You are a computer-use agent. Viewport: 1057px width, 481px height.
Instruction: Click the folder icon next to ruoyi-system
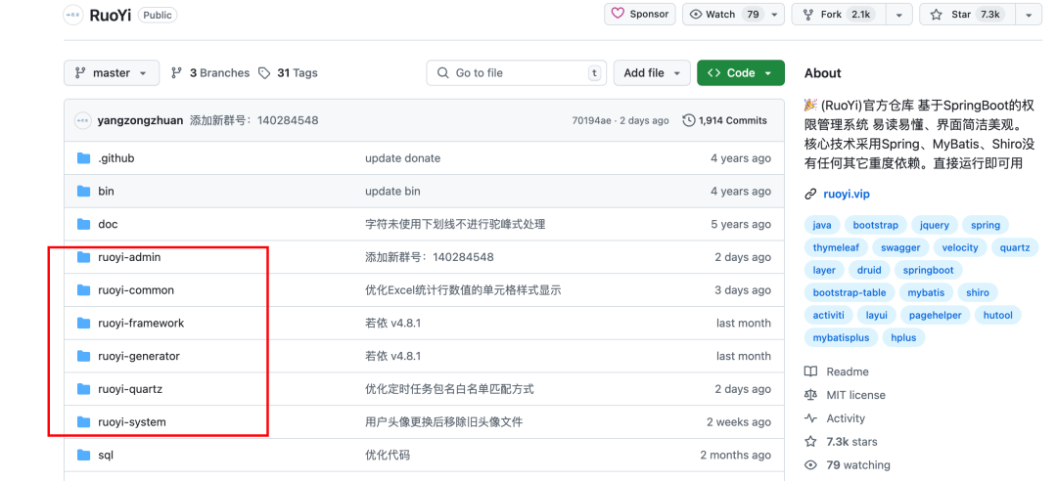point(83,422)
